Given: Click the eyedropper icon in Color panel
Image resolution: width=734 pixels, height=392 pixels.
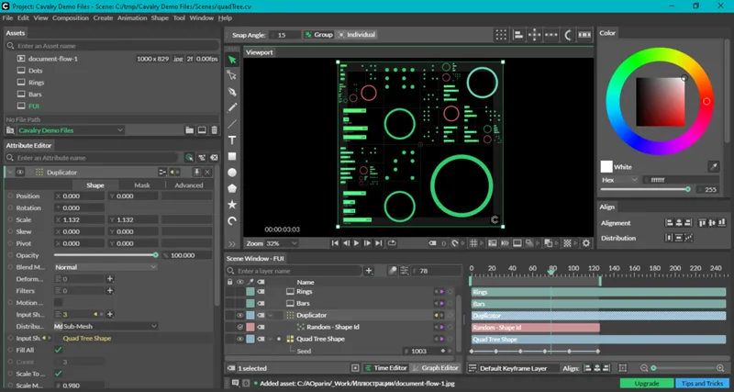Looking at the screenshot, I should [x=714, y=166].
